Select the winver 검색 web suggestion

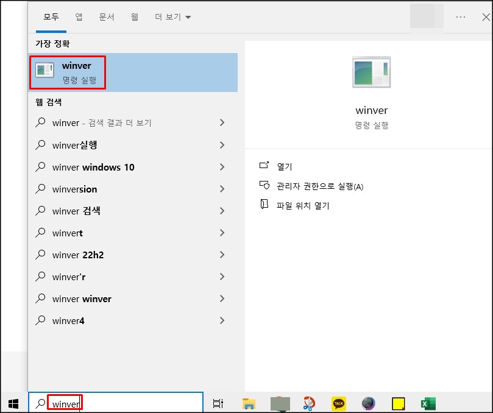[x=133, y=211]
